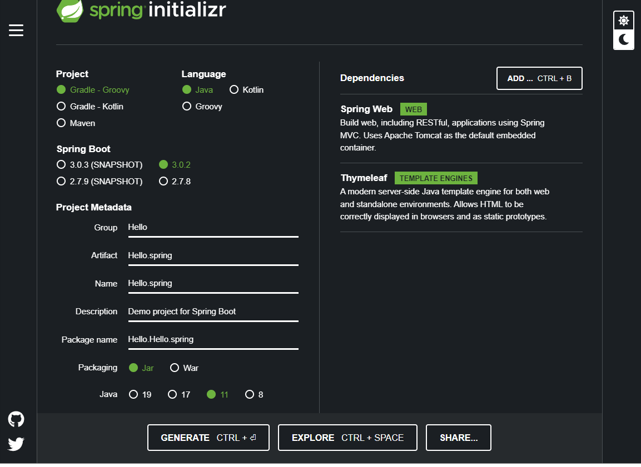Select Java version 17
Screen dimensions: 641x467
pos(178,394)
